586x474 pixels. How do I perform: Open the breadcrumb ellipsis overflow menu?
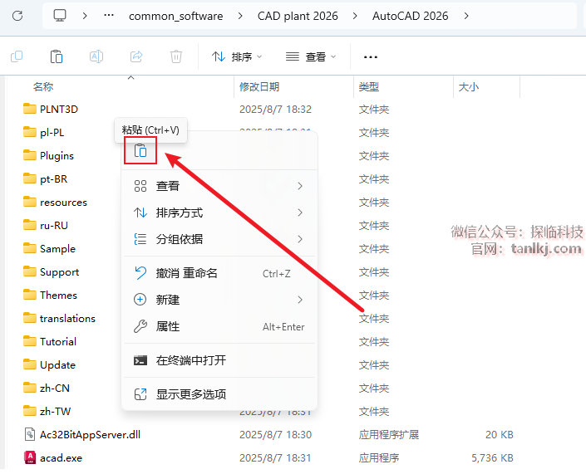point(109,16)
